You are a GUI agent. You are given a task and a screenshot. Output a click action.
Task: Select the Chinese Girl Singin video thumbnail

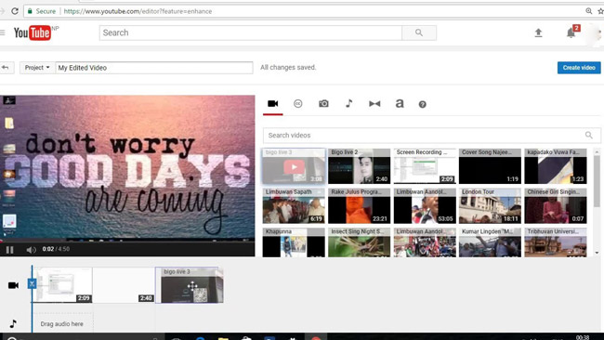click(556, 206)
